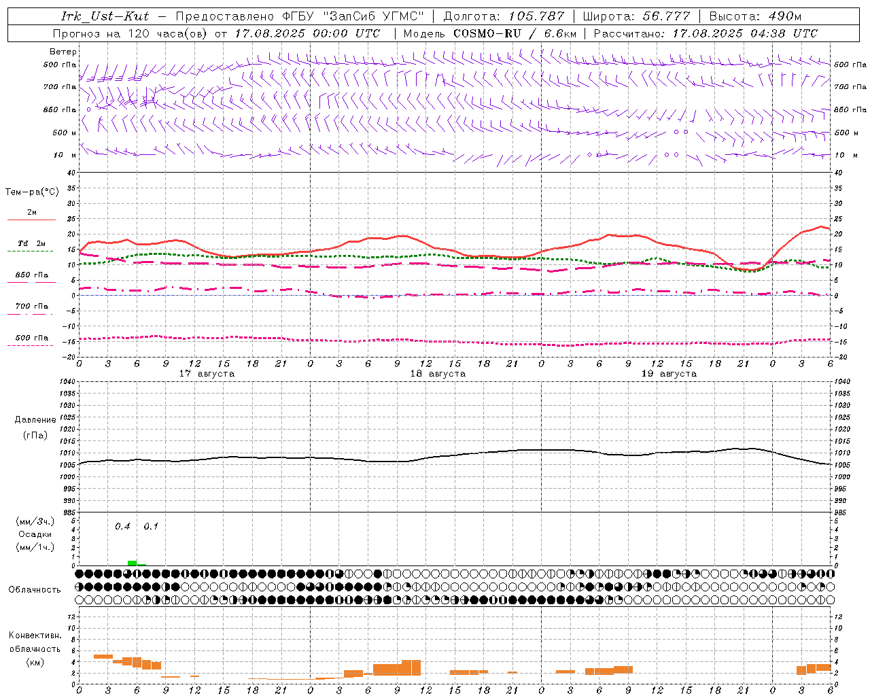Click the Тем-ра(°C) temperature panel label
This screenshot has width=870, height=696.
click(32, 192)
